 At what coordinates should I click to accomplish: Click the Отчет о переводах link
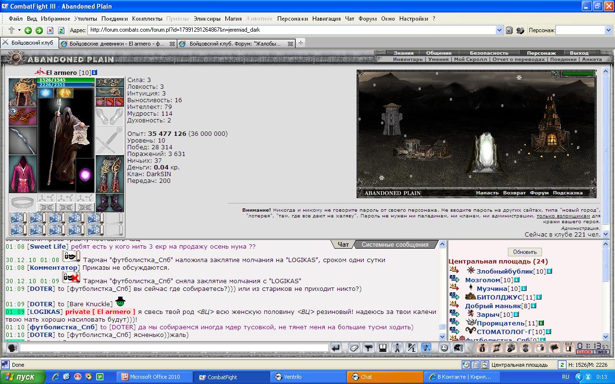[518, 60]
